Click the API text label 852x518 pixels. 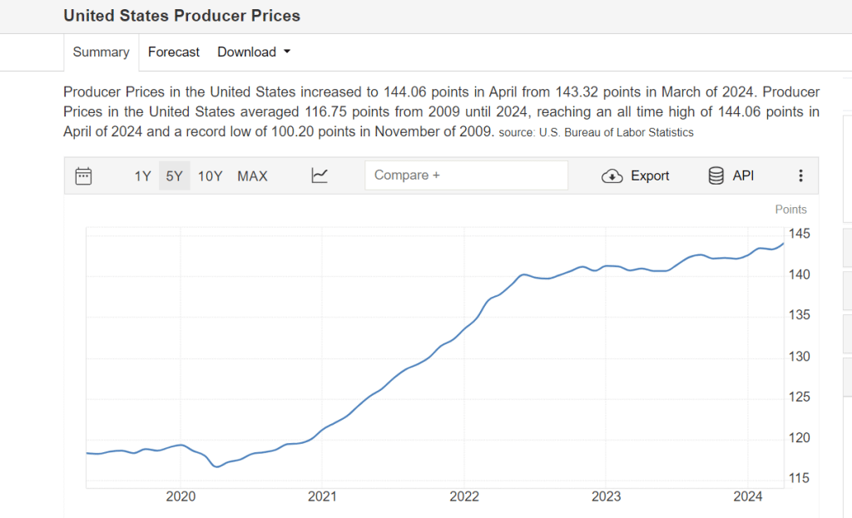pyautogui.click(x=743, y=175)
